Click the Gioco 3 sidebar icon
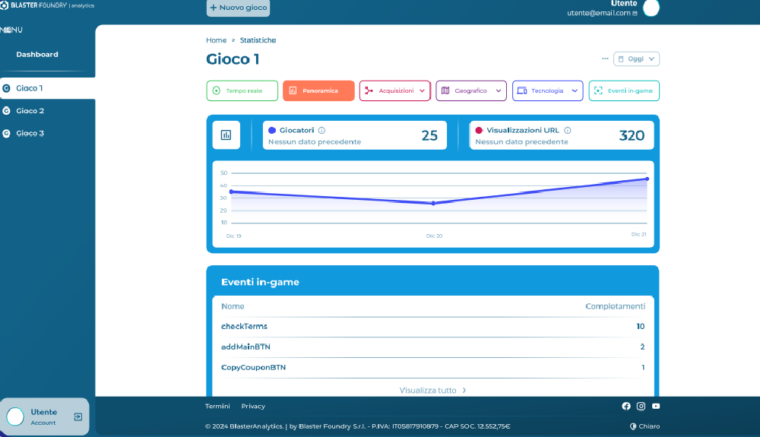The width and height of the screenshot is (760, 437). pos(6,133)
